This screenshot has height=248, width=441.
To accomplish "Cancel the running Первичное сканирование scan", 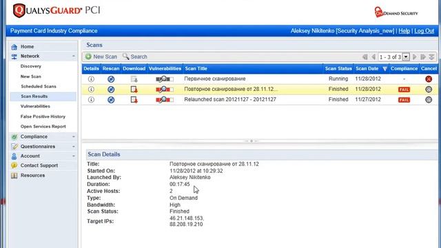I will 429,79.
